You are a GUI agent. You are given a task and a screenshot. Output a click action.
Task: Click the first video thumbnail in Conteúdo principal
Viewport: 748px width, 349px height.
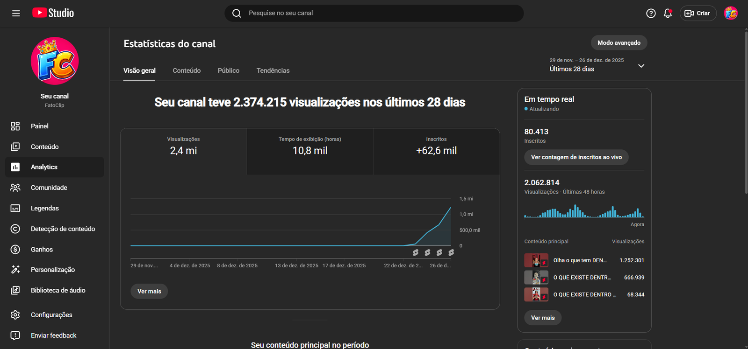pyautogui.click(x=536, y=260)
